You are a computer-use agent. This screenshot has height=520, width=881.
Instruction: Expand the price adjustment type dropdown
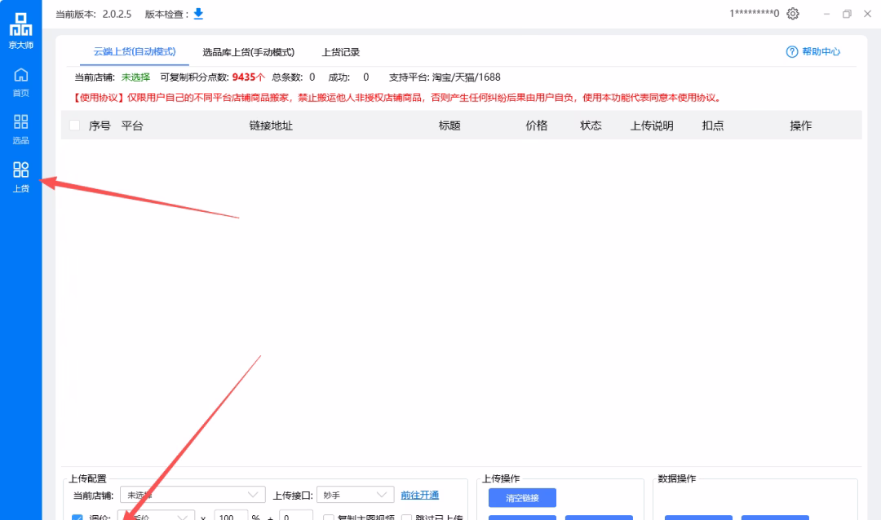(155, 517)
